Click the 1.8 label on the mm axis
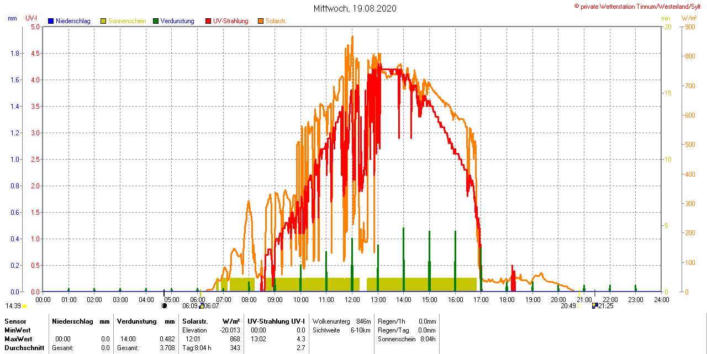Image resolution: width=707 pixels, height=354 pixels. pyautogui.click(x=15, y=53)
